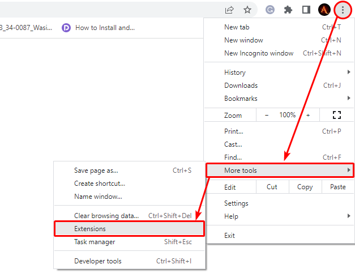Toggle the side panel icon

tap(306, 10)
